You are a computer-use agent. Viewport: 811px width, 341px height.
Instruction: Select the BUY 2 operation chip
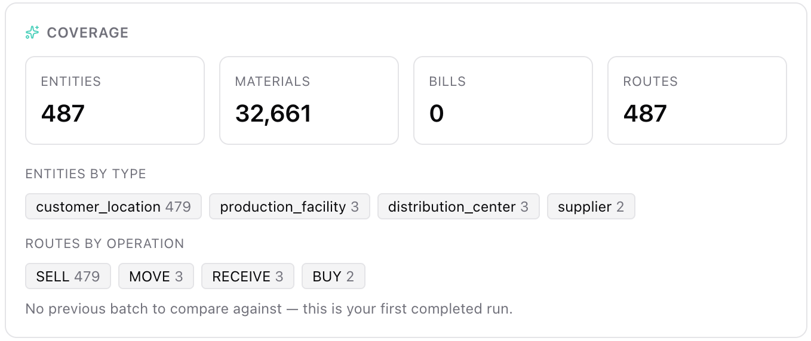333,276
